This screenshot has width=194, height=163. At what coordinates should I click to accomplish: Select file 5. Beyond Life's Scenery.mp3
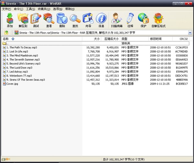[x=23, y=64]
